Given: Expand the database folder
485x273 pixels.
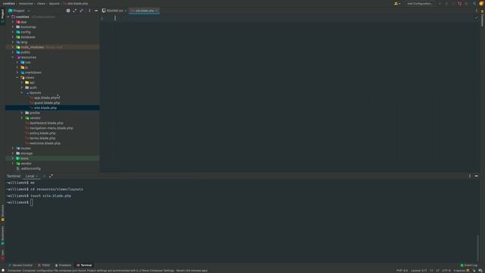Looking at the screenshot, I should (13, 37).
